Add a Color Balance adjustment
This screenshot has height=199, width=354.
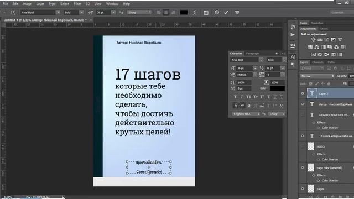317,47
